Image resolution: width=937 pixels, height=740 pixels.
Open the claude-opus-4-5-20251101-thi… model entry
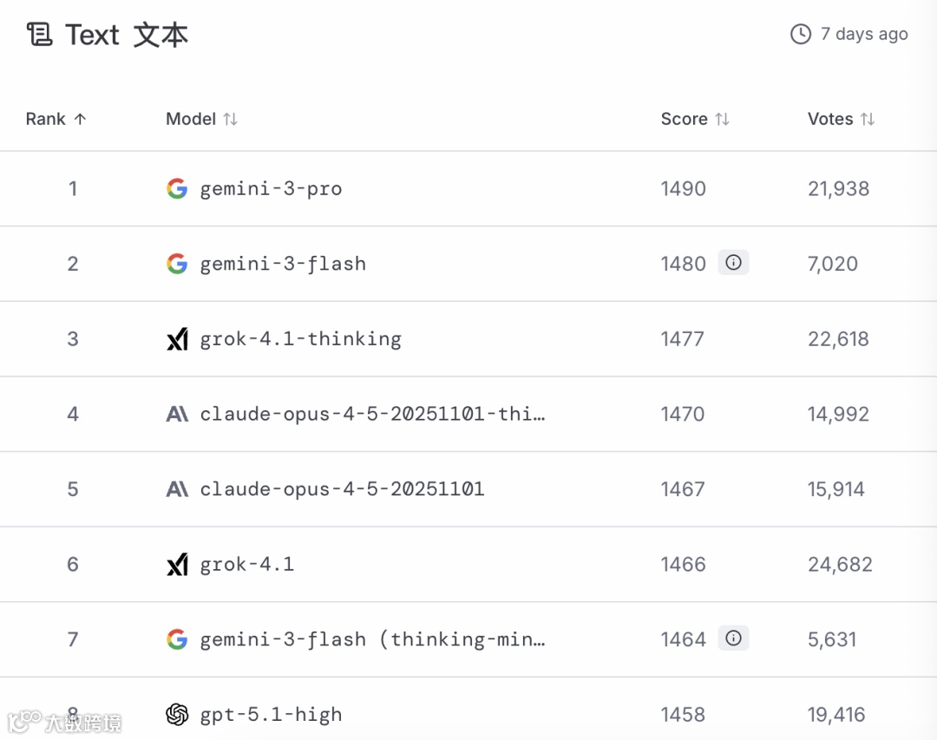[372, 414]
